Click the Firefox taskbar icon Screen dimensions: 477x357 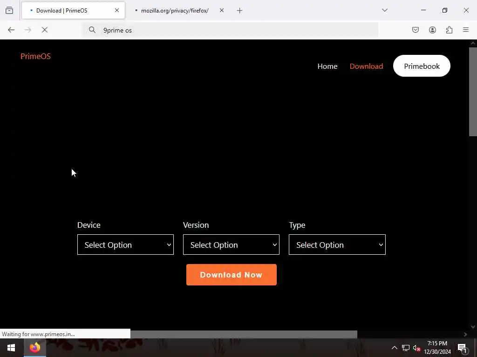tap(34, 348)
